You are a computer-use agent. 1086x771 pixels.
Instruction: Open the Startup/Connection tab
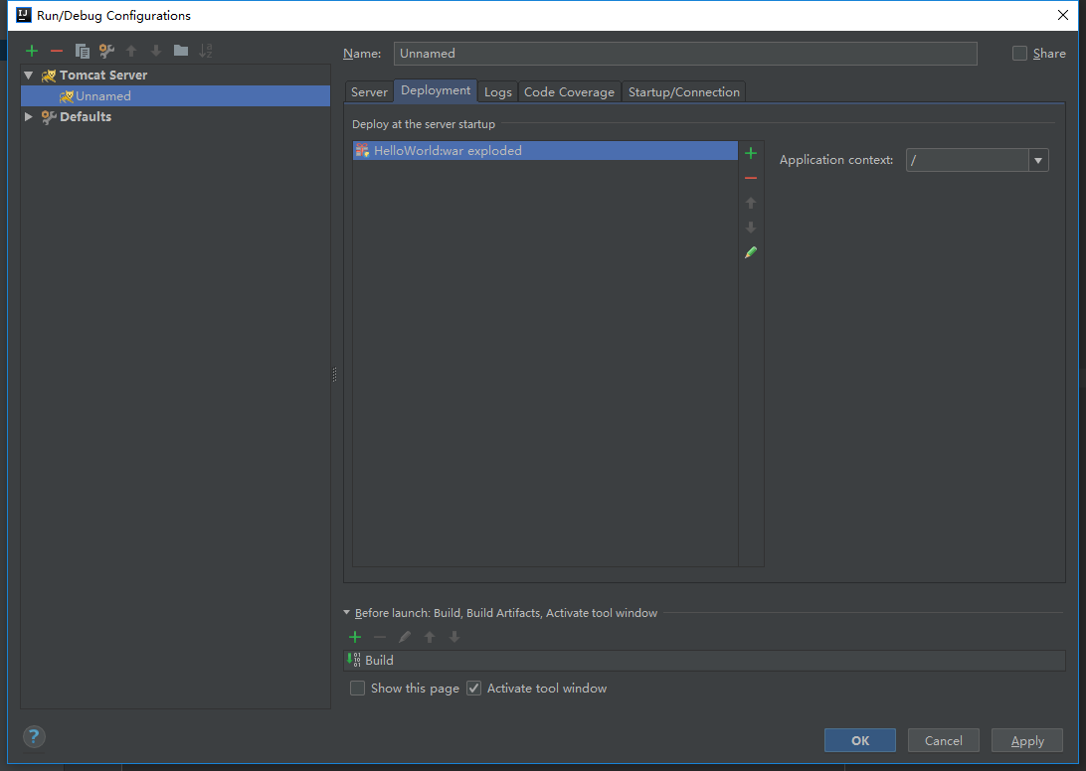(x=683, y=92)
